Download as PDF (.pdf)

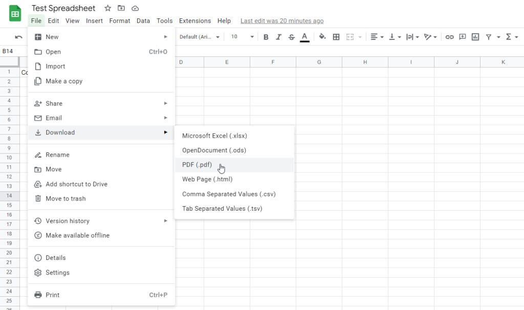click(x=234, y=165)
